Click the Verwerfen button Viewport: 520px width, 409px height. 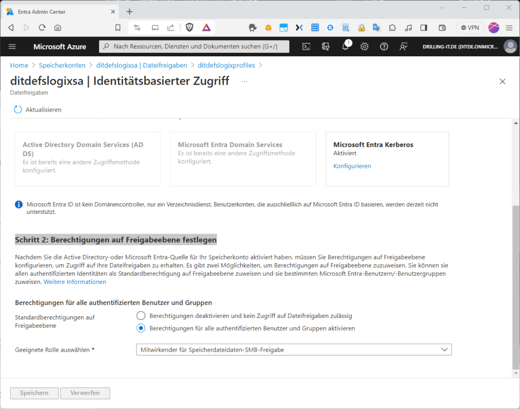click(x=85, y=393)
